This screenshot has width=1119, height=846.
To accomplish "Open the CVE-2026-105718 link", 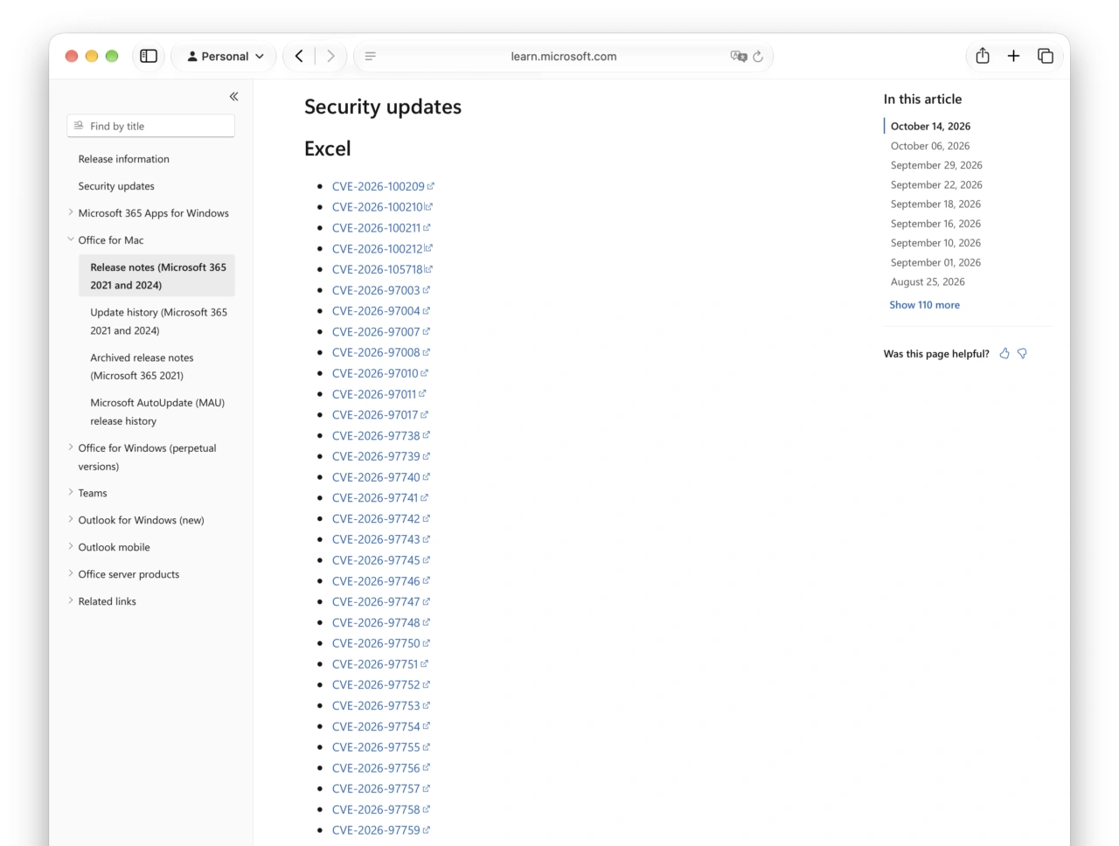I will 382,269.
